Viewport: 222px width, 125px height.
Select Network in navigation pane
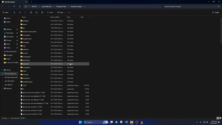pos(8,89)
